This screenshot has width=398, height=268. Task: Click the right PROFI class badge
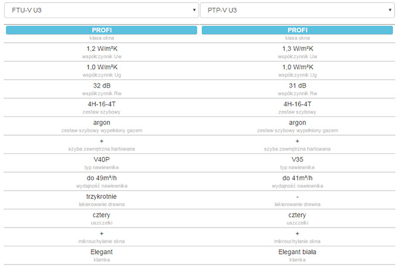coord(297,30)
